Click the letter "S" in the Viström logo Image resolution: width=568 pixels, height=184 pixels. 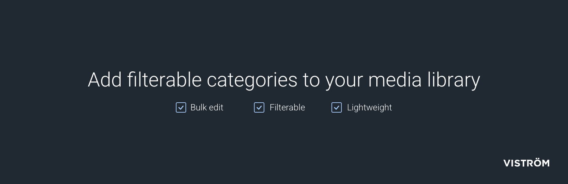(517, 163)
